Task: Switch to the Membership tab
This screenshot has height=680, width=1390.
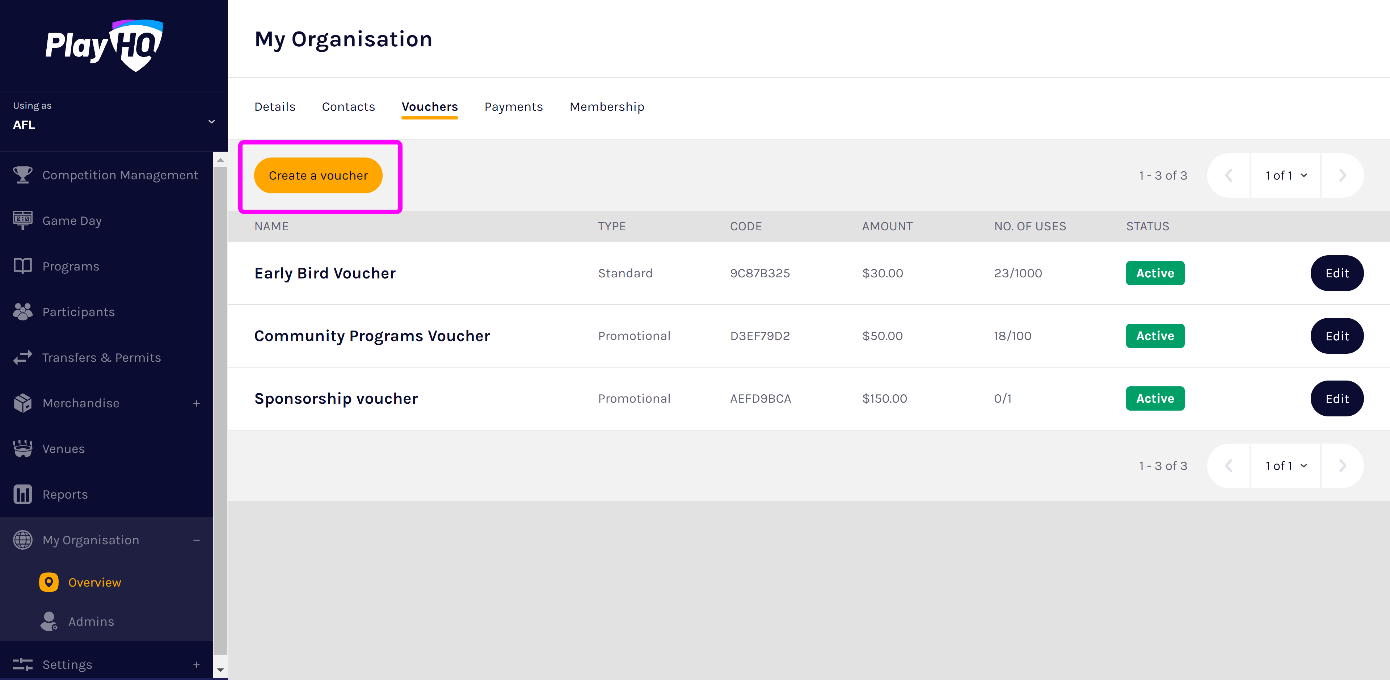Action: 607,107
